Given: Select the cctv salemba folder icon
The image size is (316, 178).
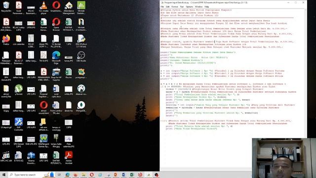Looking at the screenshot, I should click(x=19, y=40).
